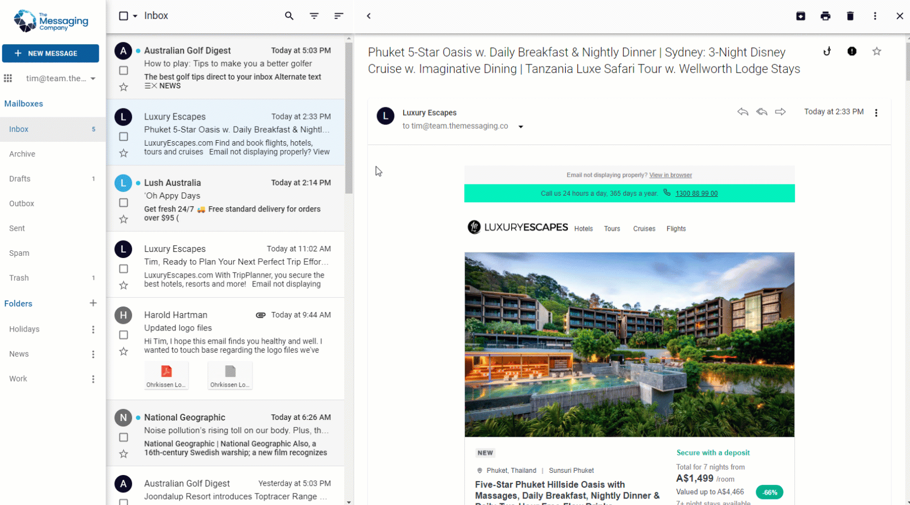Open options for Work folder

(93, 379)
